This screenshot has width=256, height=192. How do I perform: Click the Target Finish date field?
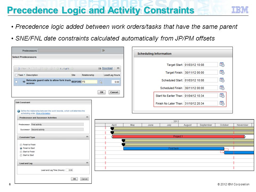coord(201,72)
